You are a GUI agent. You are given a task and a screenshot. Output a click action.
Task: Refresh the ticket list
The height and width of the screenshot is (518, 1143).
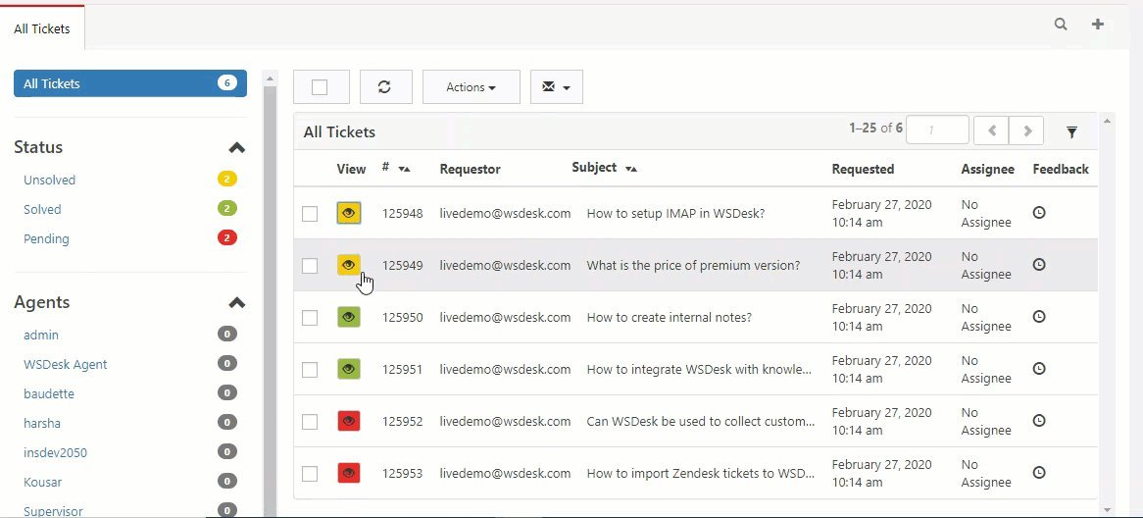pos(385,86)
